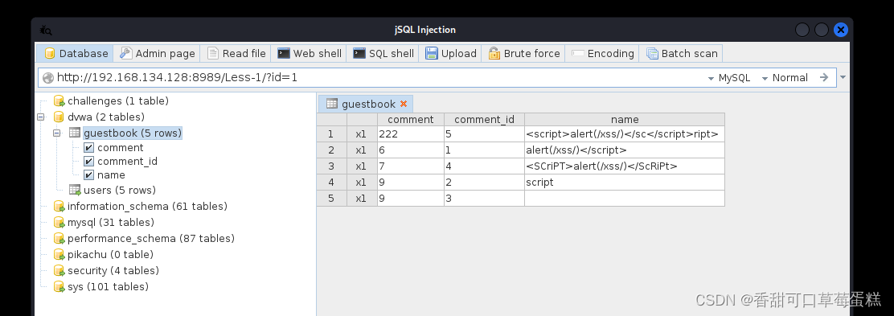Image resolution: width=894 pixels, height=316 pixels.
Task: Close the guestbook result tab
Action: 404,104
